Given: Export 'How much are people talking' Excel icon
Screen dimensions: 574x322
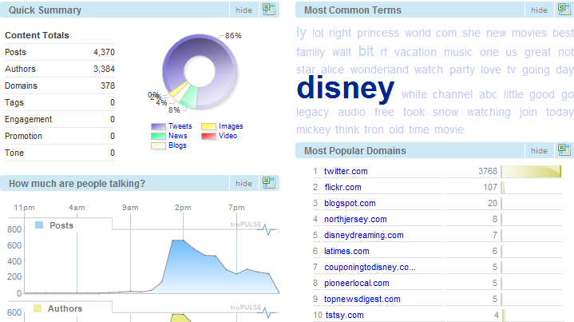Looking at the screenshot, I should 269,183.
